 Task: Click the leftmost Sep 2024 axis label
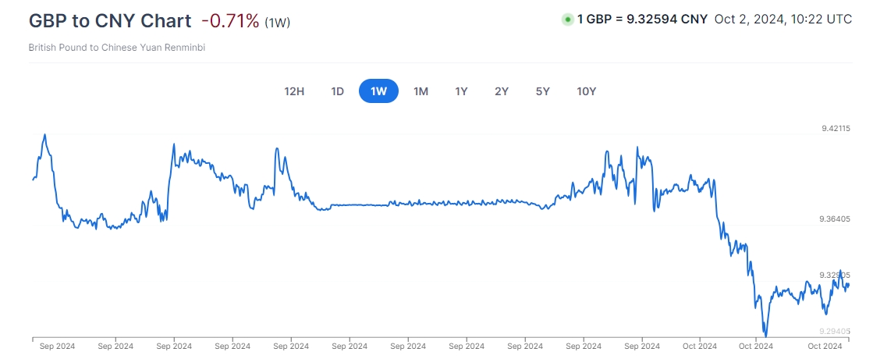[x=55, y=346]
